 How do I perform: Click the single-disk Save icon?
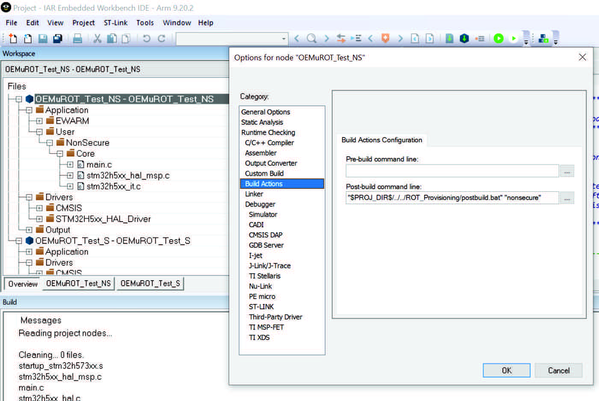click(43, 38)
